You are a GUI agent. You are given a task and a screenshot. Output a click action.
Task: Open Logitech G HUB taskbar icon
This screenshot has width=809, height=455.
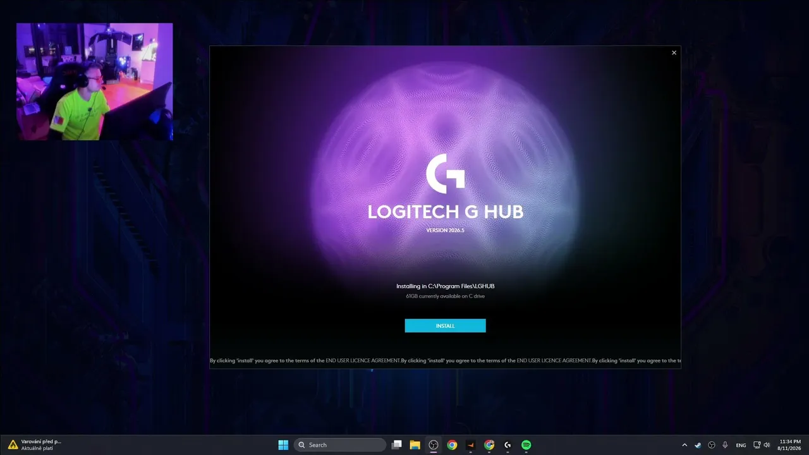(508, 445)
